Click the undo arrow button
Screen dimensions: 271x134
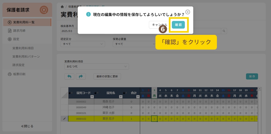(x=69, y=77)
